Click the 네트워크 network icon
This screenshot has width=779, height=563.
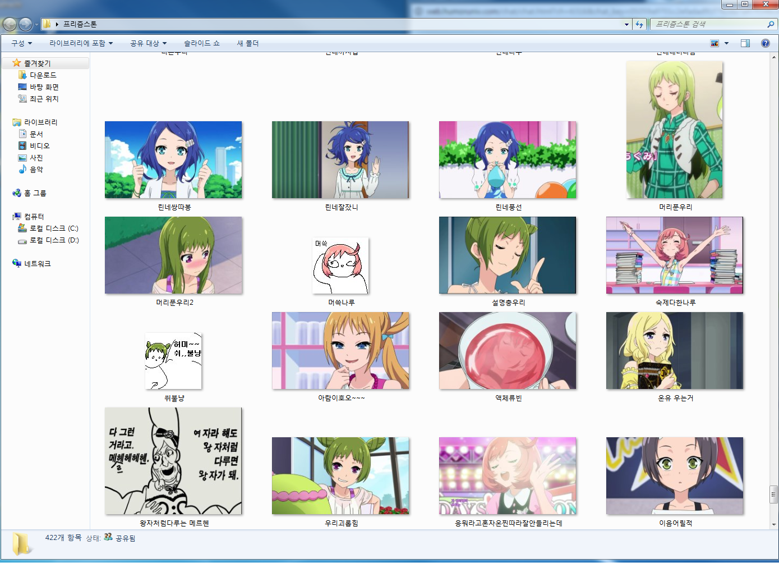(17, 263)
